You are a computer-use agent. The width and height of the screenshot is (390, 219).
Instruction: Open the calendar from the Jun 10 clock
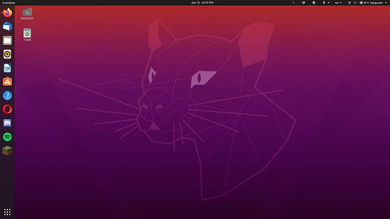[203, 3]
